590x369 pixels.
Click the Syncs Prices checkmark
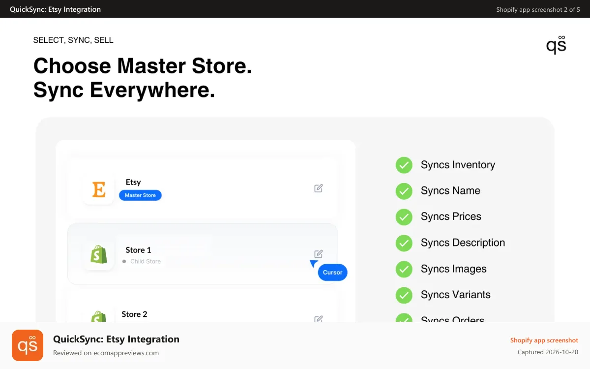pos(404,217)
